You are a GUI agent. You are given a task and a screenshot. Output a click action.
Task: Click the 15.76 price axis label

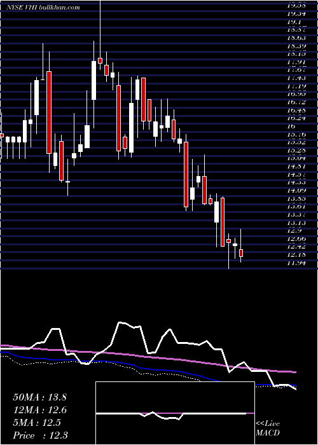tap(296, 134)
